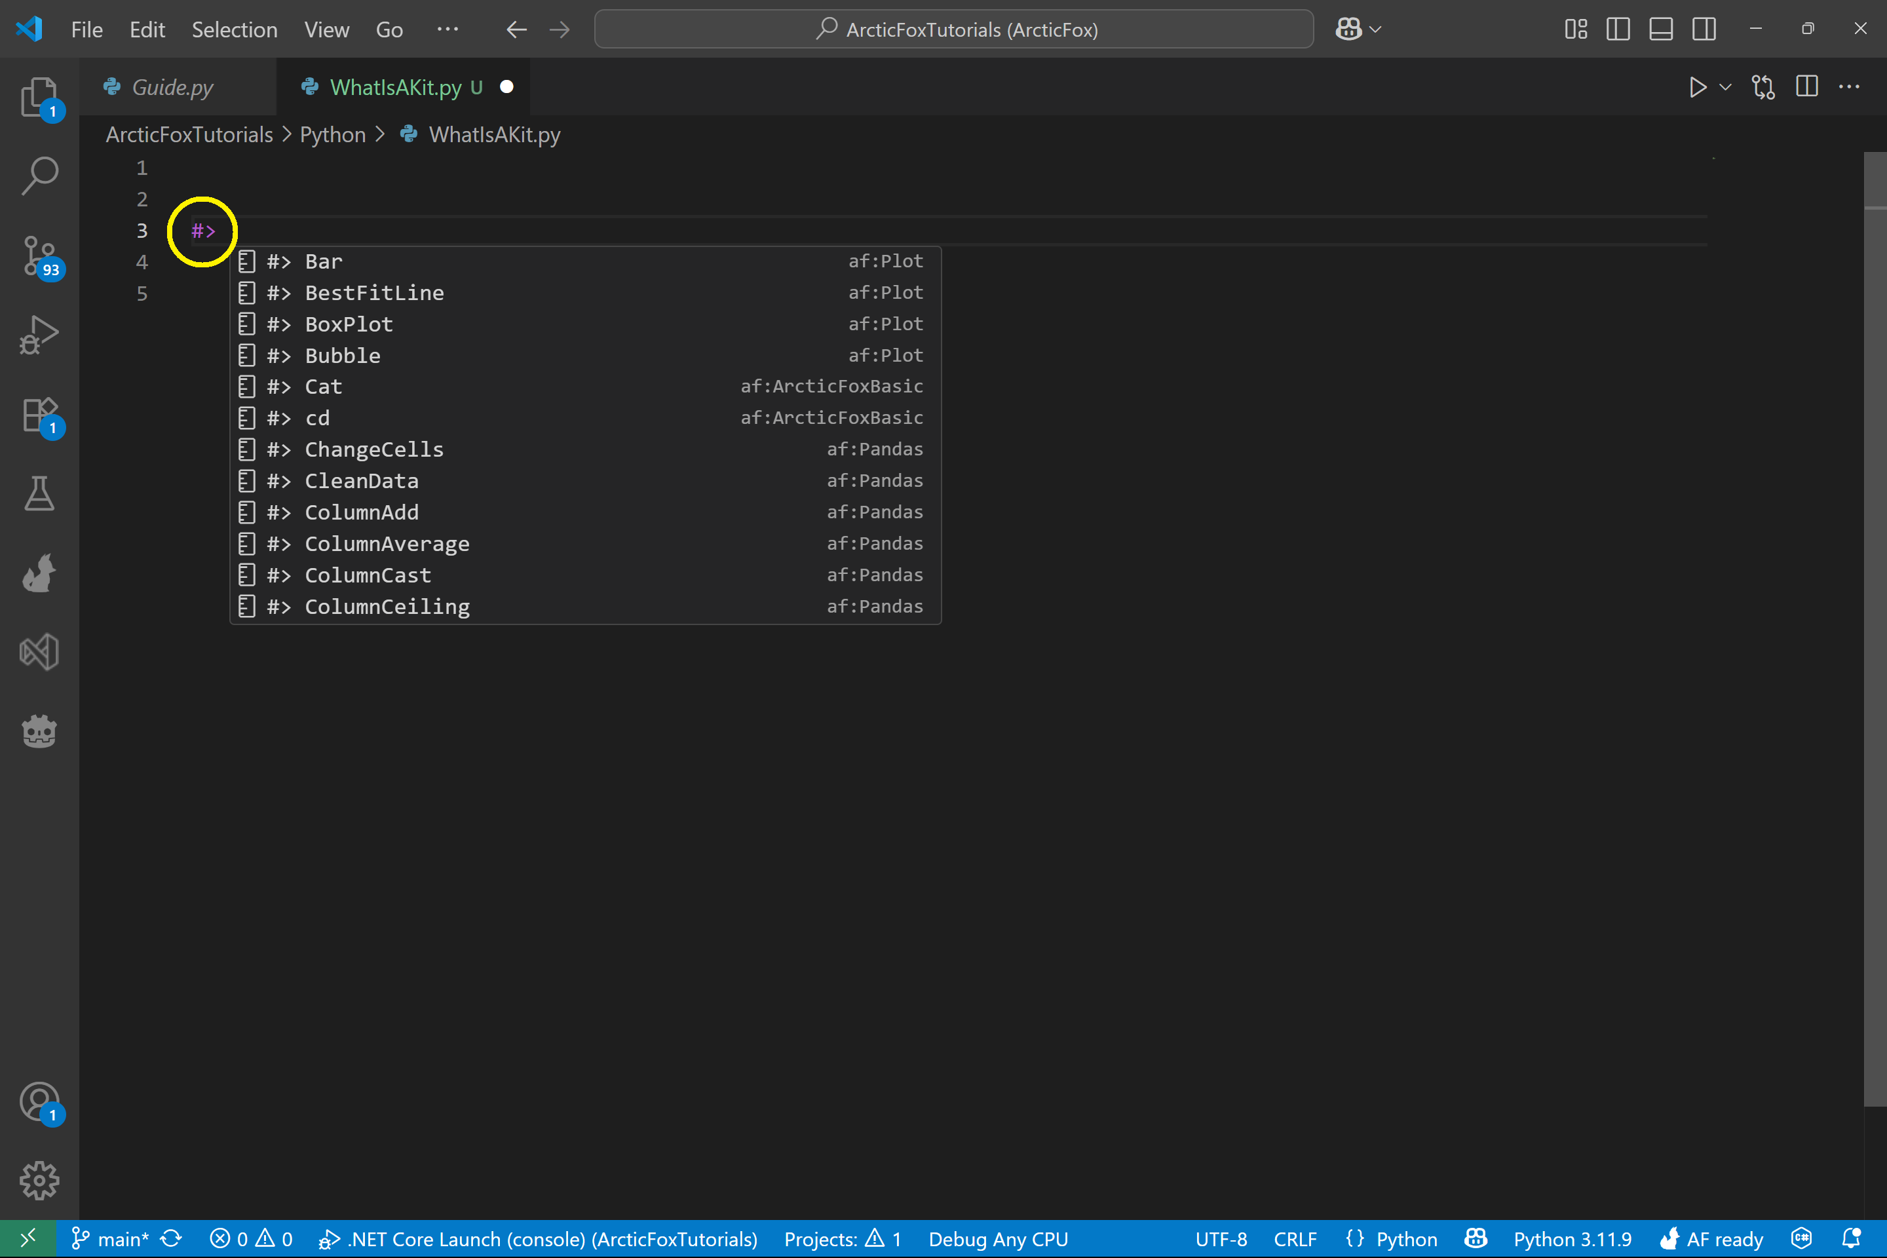The image size is (1887, 1258).
Task: Go back with the left arrow
Action: 517,29
